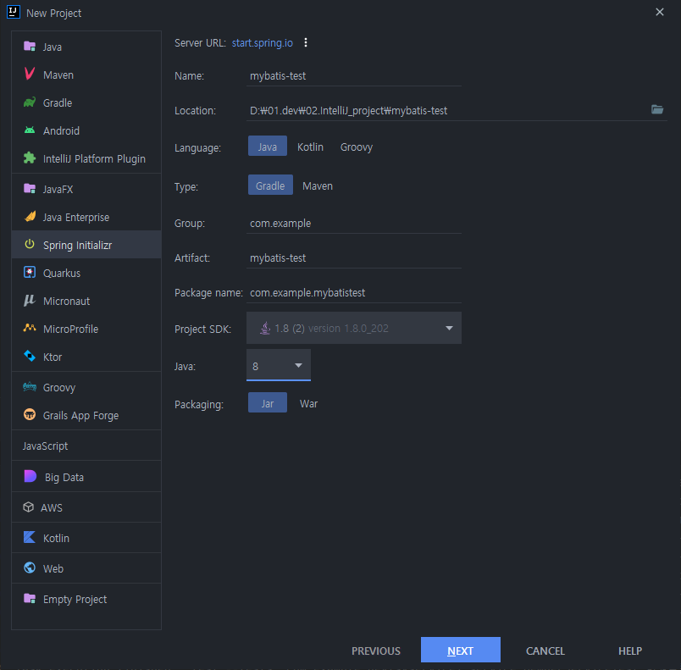Pick the Gradle elephant icon
The width and height of the screenshot is (681, 670).
coord(30,102)
